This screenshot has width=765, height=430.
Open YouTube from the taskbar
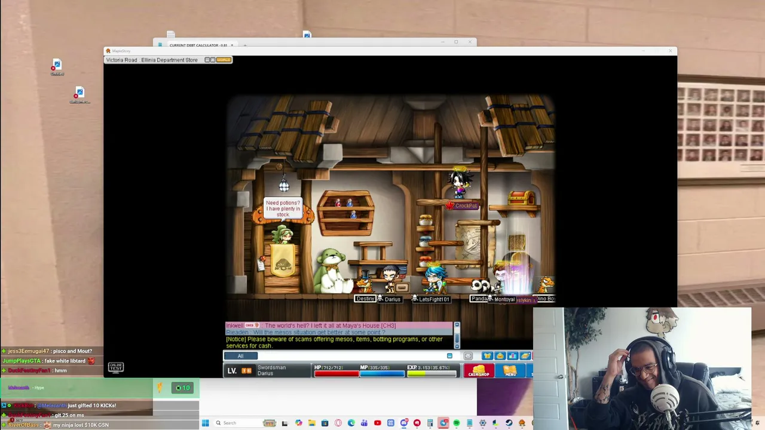pos(377,423)
